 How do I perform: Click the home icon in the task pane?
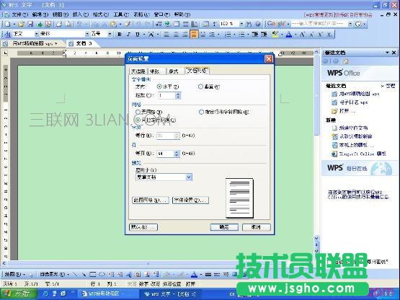pyautogui.click(x=346, y=61)
